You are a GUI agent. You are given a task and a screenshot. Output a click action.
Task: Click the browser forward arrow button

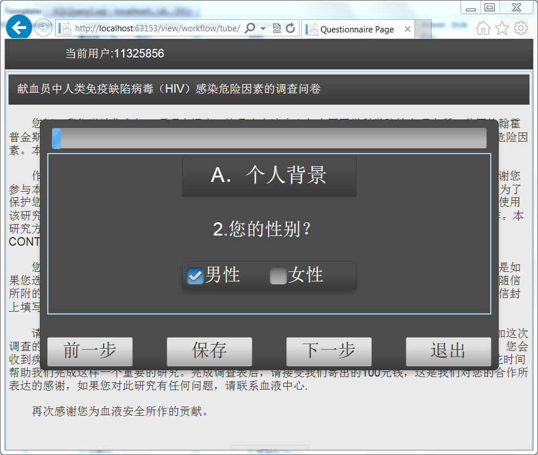tap(43, 27)
